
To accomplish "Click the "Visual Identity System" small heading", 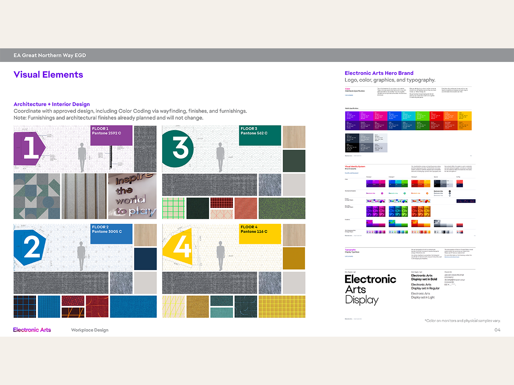I will coord(355,167).
